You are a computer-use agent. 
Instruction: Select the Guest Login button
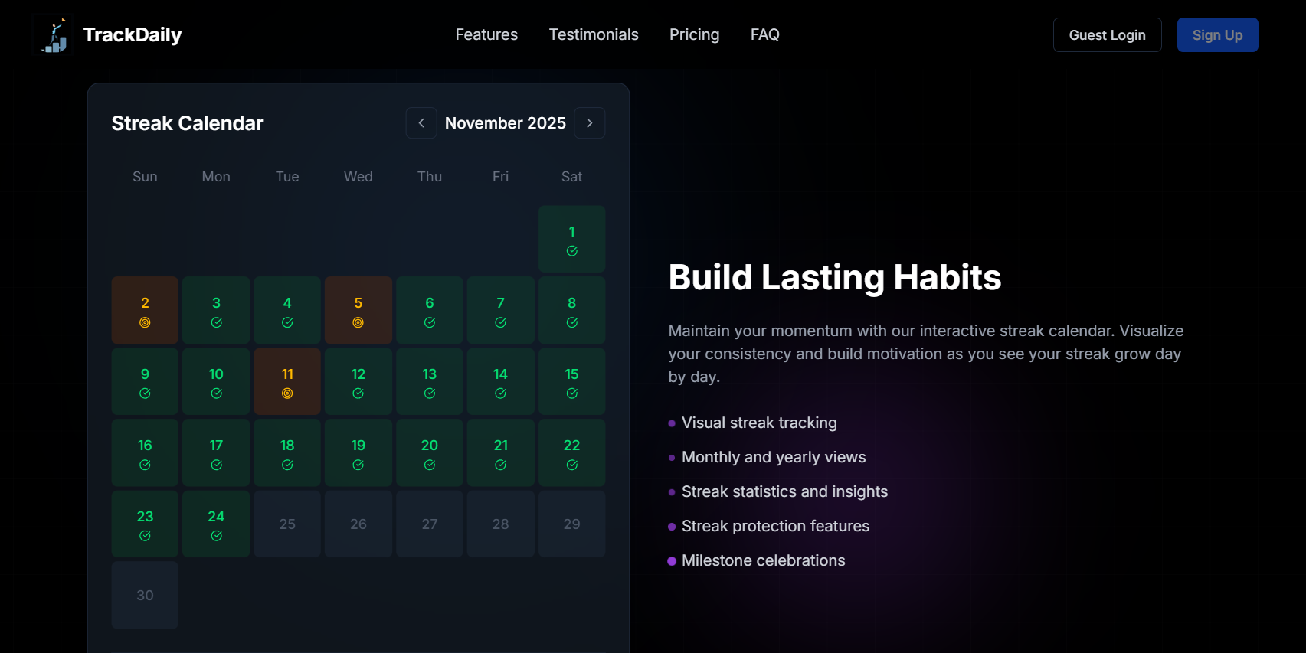click(x=1107, y=34)
